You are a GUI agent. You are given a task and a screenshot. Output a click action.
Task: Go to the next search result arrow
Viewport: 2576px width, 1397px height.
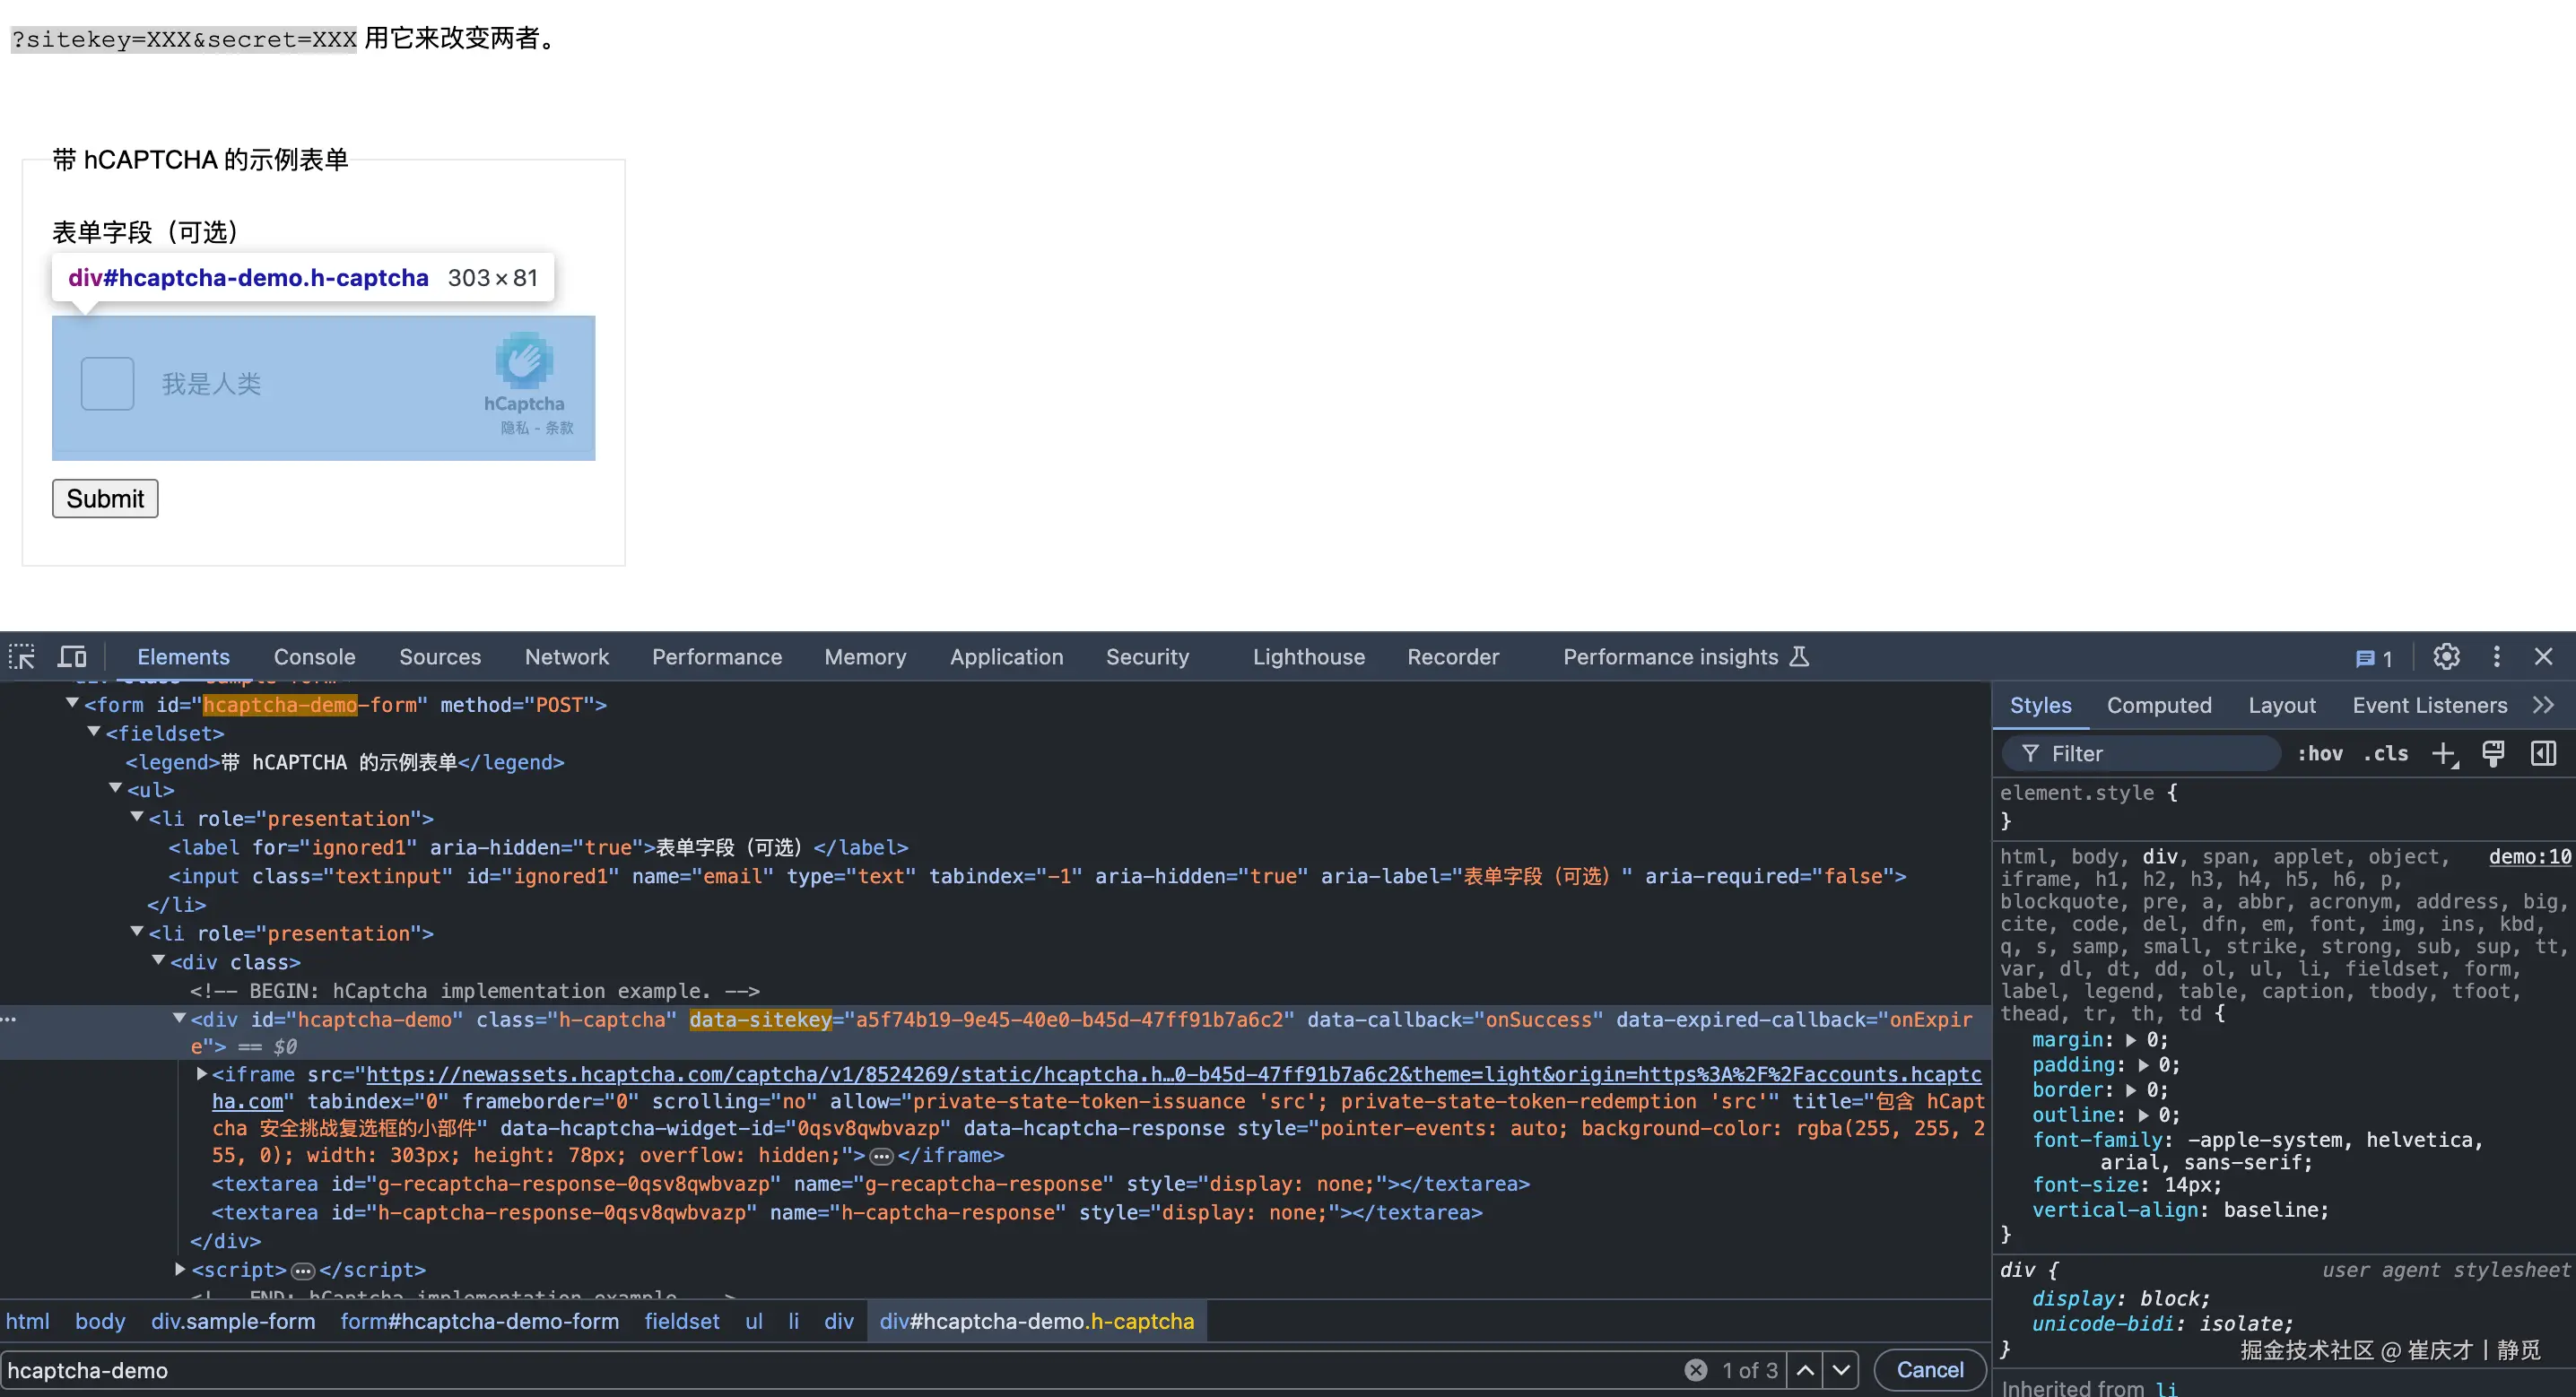(1841, 1370)
